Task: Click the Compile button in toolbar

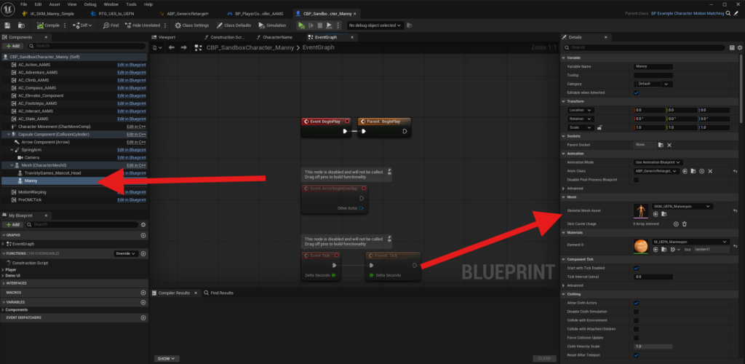Action: pyautogui.click(x=44, y=25)
